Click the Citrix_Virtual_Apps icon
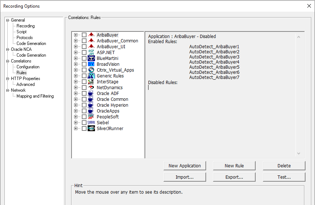Screen dimensions: 315x205 [91, 70]
